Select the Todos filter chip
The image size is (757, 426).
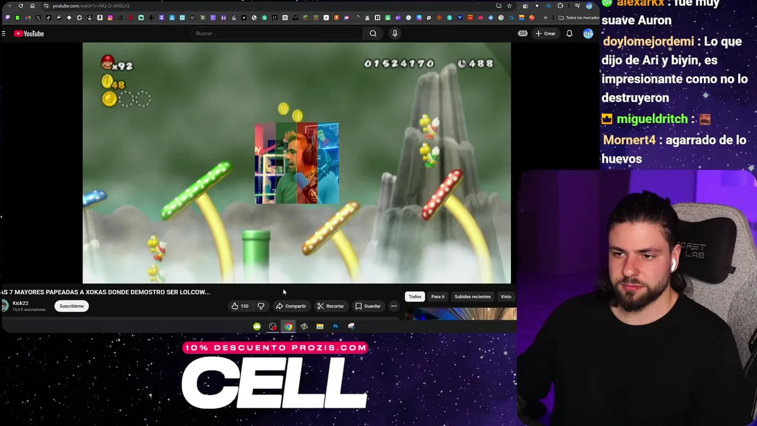[x=415, y=296]
